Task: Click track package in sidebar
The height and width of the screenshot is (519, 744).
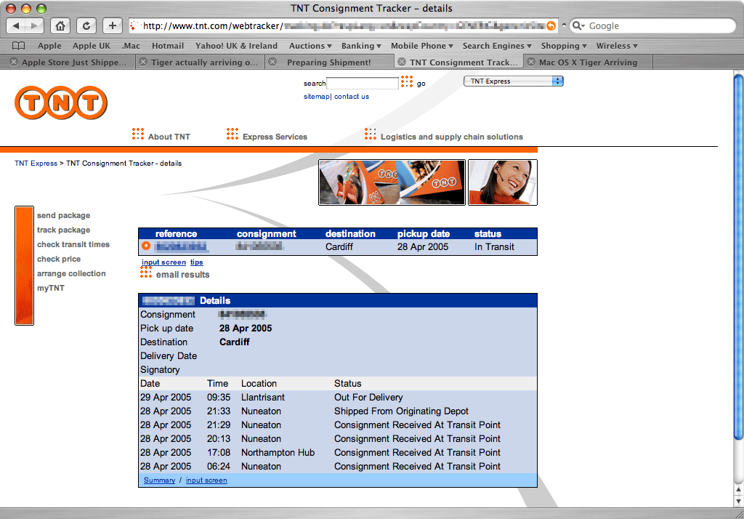Action: tap(64, 230)
